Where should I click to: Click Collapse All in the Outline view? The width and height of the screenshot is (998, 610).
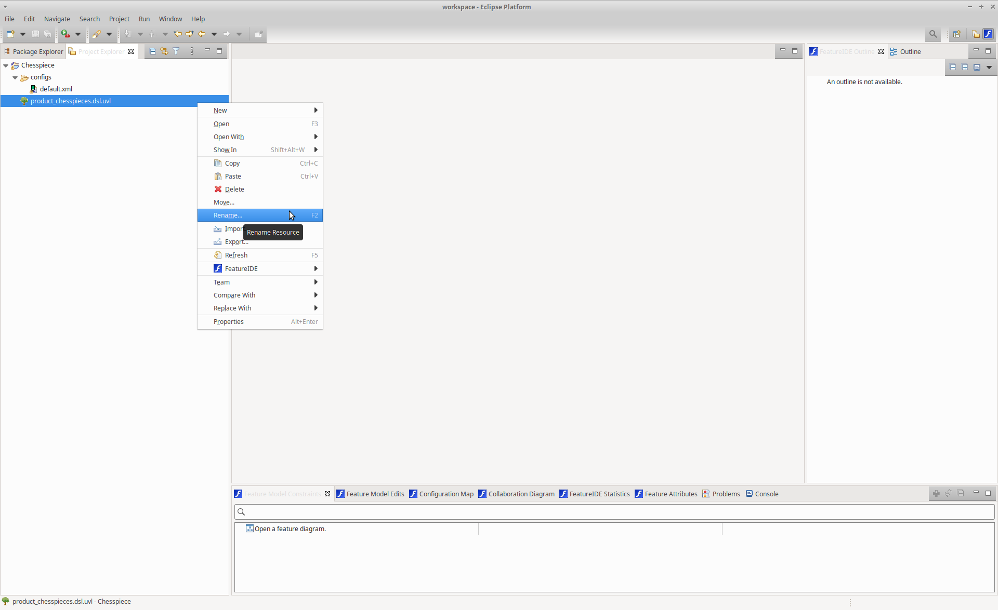coord(953,67)
